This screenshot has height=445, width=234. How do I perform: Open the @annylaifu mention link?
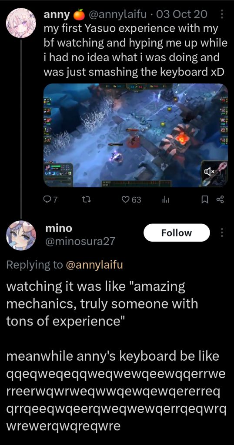(x=94, y=265)
